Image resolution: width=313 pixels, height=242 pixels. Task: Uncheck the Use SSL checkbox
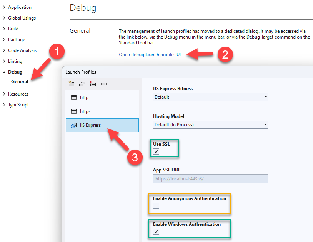(x=156, y=151)
